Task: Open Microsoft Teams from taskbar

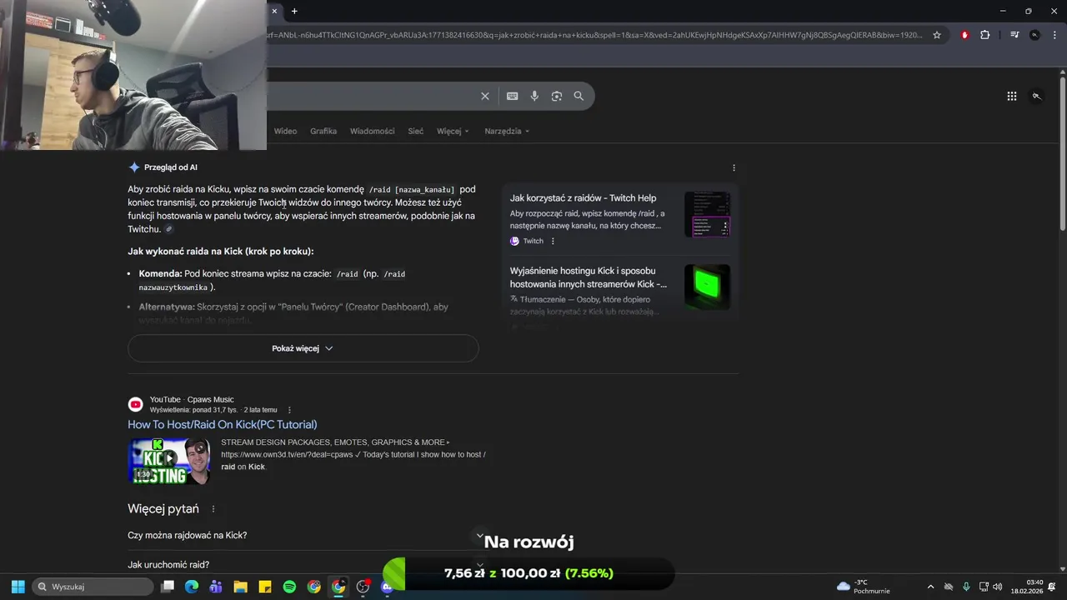Action: click(x=216, y=587)
